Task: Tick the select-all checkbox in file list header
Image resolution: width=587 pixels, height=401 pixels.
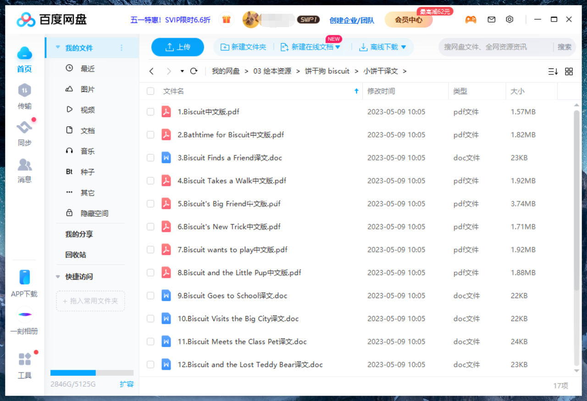Action: click(x=150, y=91)
